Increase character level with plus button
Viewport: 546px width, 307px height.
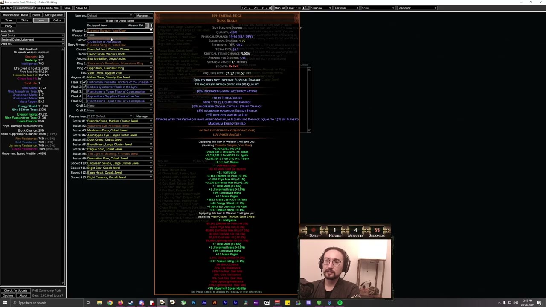303,8
